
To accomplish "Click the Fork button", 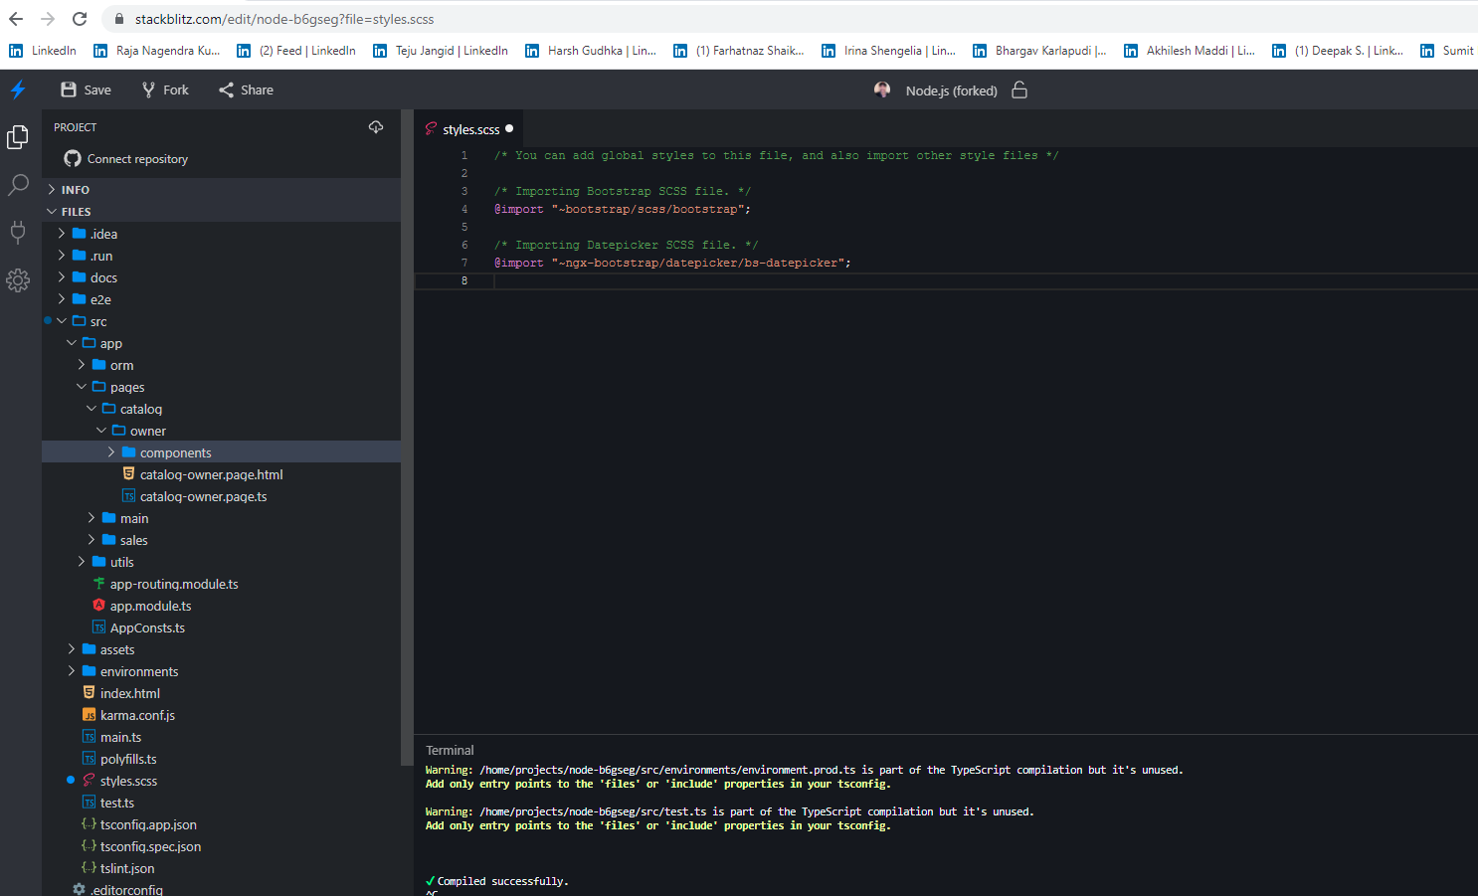I will (164, 90).
